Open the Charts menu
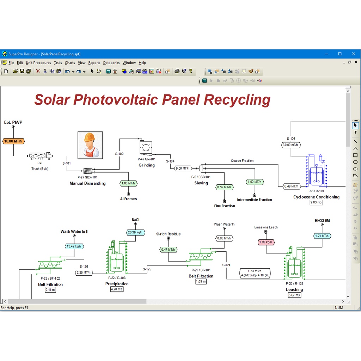This screenshot has width=361, height=361. click(70, 63)
